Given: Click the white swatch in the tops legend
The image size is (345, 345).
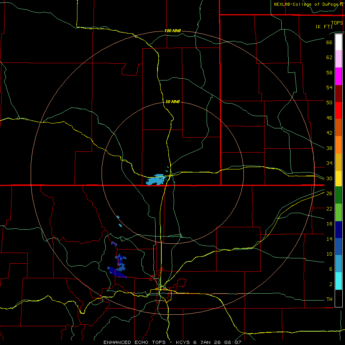Looking at the screenshot, I should 338,42.
